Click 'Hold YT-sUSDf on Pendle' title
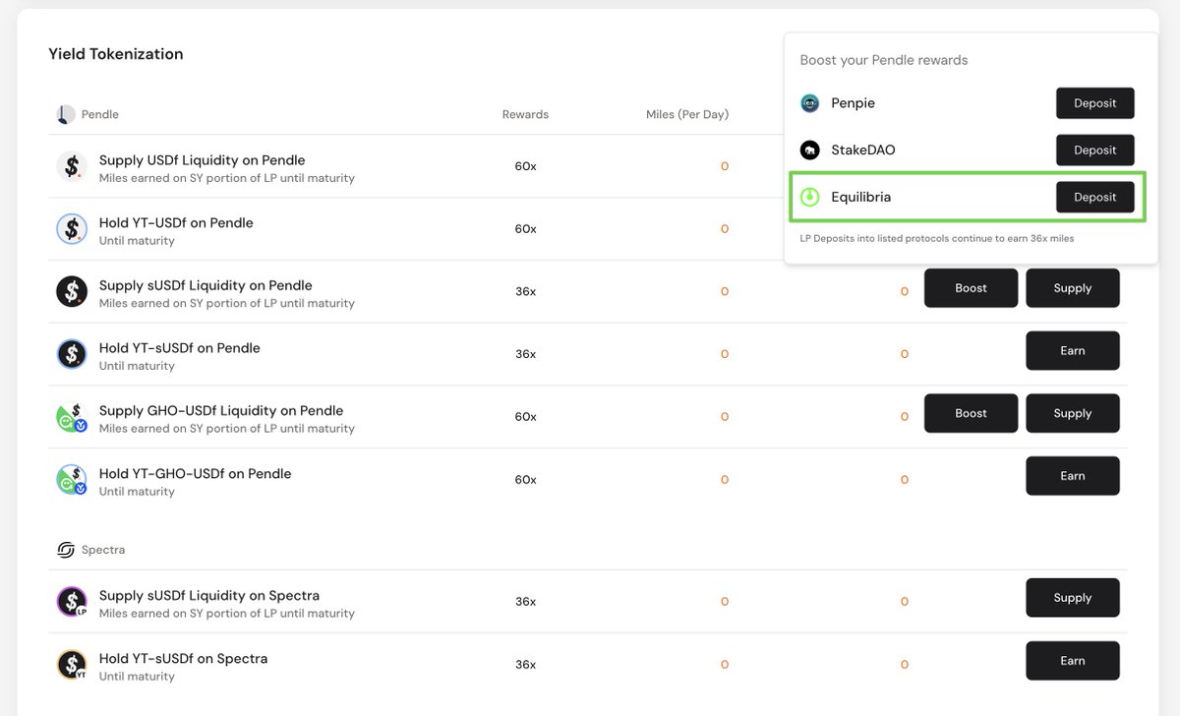This screenshot has height=716, width=1180. tap(179, 348)
